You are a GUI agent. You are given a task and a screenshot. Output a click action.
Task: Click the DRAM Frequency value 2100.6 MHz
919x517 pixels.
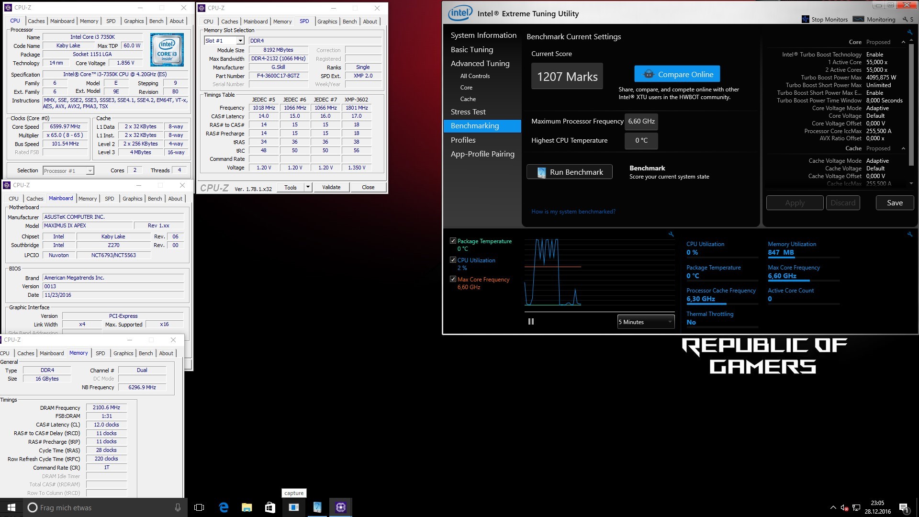click(x=106, y=408)
